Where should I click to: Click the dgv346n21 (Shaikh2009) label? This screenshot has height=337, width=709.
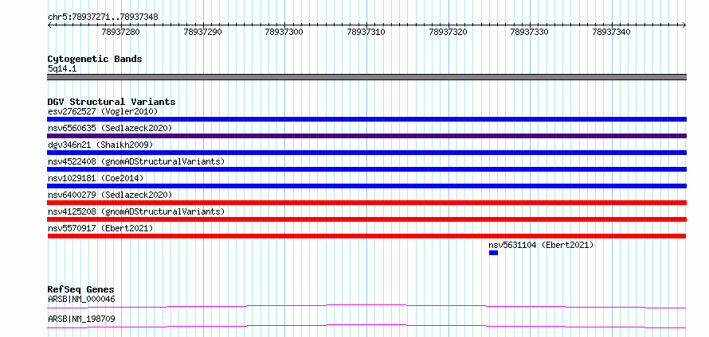[x=100, y=145]
